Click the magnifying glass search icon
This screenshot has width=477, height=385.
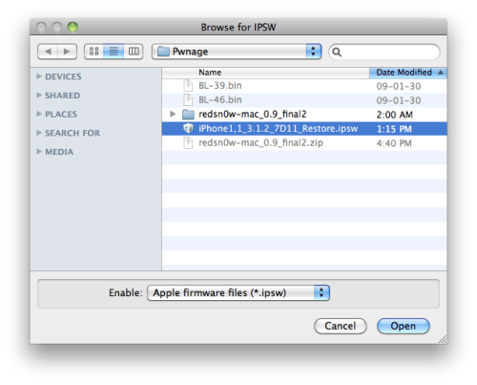point(337,52)
